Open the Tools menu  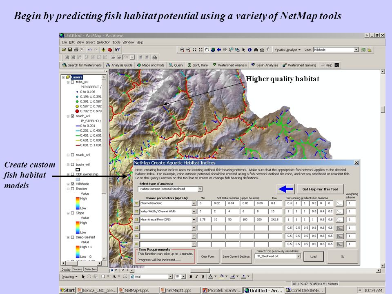[x=116, y=42]
